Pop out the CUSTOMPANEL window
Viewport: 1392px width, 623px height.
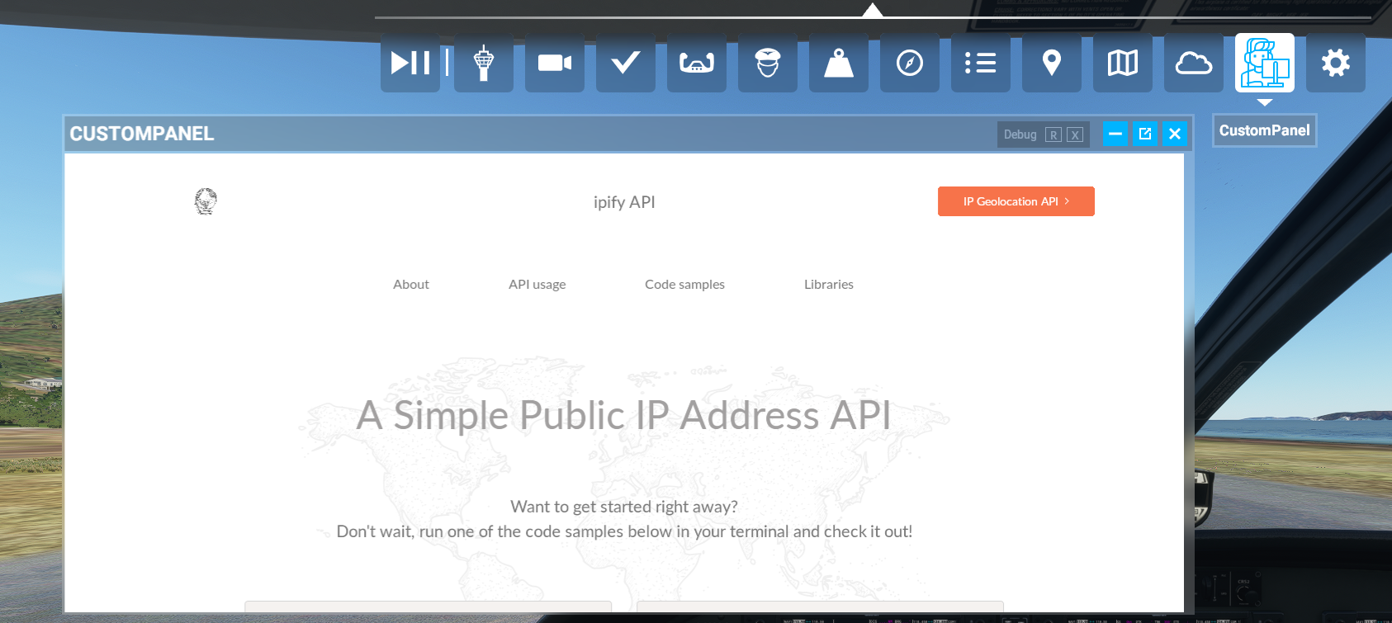point(1145,134)
